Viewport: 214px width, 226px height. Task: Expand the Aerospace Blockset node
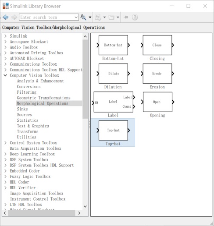pyautogui.click(x=5, y=42)
